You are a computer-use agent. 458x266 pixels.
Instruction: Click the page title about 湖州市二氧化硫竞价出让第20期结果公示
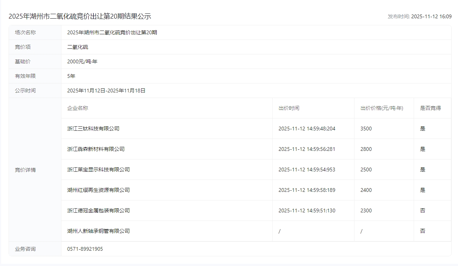coord(80,16)
